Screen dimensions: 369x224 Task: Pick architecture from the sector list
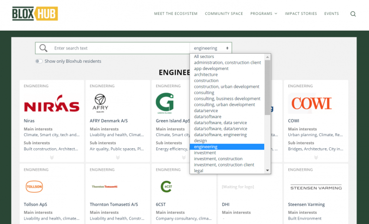[x=227, y=74]
